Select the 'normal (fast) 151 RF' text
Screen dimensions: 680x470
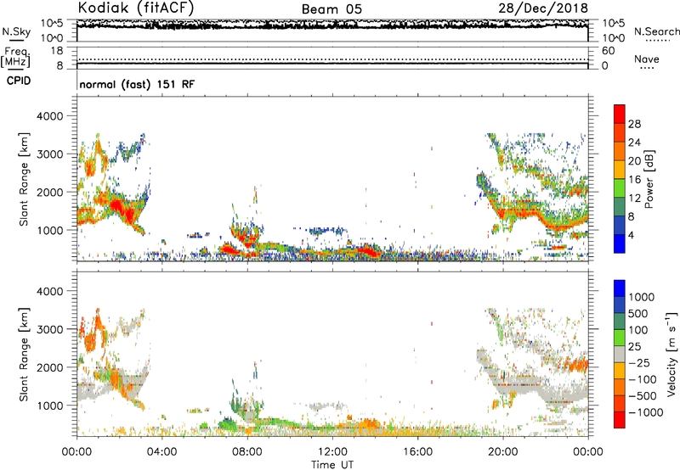[137, 84]
